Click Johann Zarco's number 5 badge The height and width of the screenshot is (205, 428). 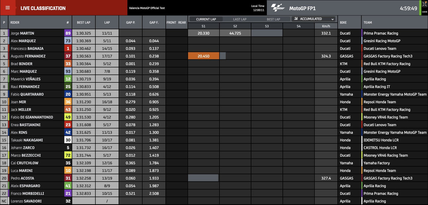coord(68,148)
